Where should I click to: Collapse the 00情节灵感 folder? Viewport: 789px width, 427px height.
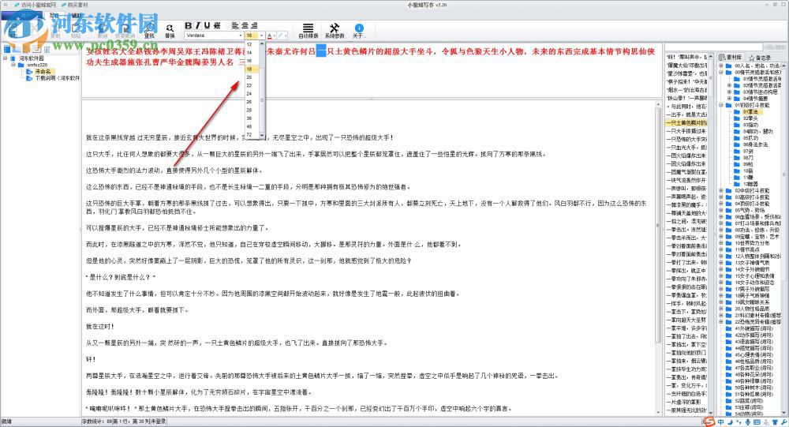(721, 72)
